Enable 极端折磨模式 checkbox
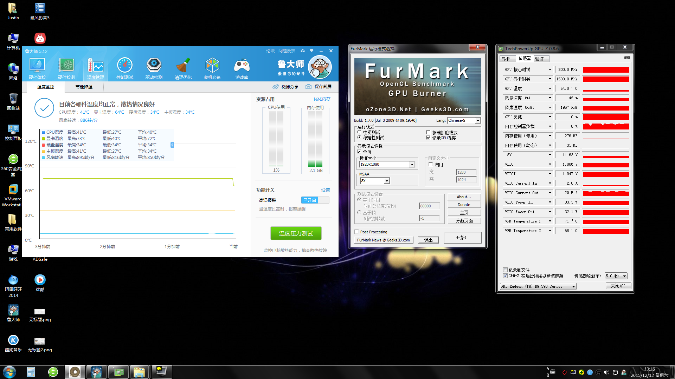Image resolution: width=675 pixels, height=379 pixels. tap(428, 133)
